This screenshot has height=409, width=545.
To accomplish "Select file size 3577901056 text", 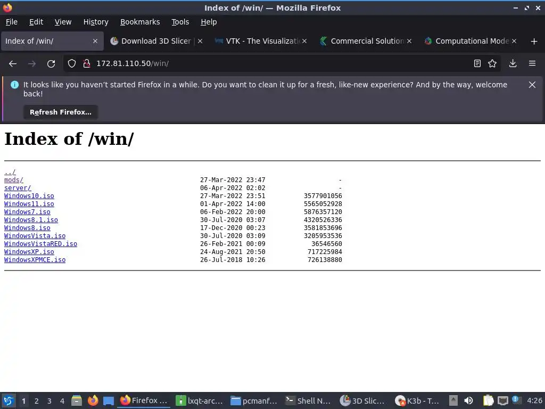I will tap(323, 196).
